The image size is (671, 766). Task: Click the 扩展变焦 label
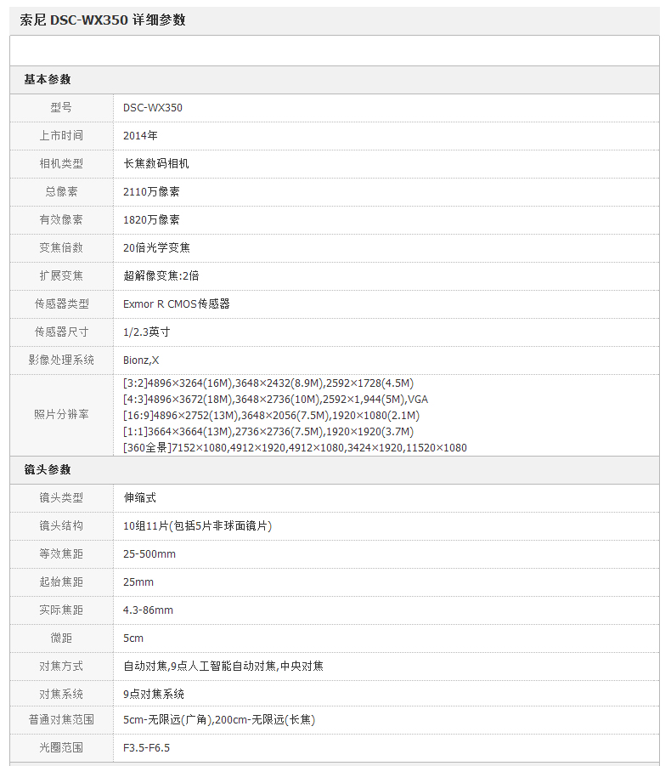click(61, 275)
